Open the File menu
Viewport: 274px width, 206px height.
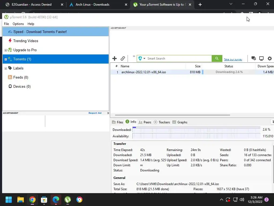point(6,24)
